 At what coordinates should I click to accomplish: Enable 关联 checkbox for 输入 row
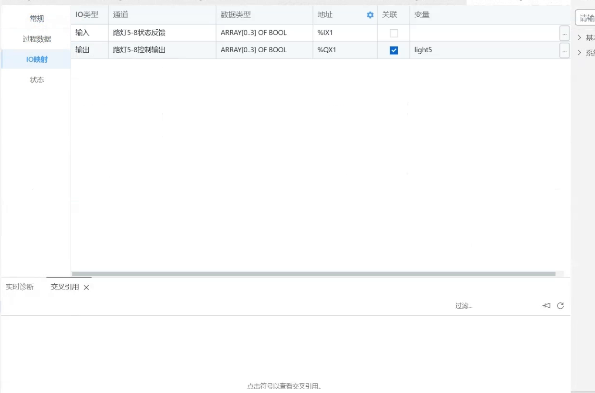[x=394, y=33]
